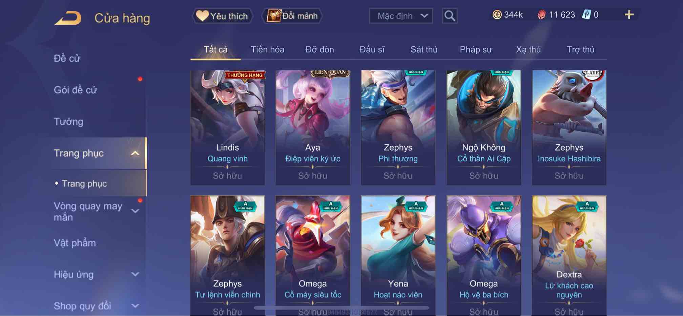
Task: Expand Shop quy đổi section
Action: (135, 306)
